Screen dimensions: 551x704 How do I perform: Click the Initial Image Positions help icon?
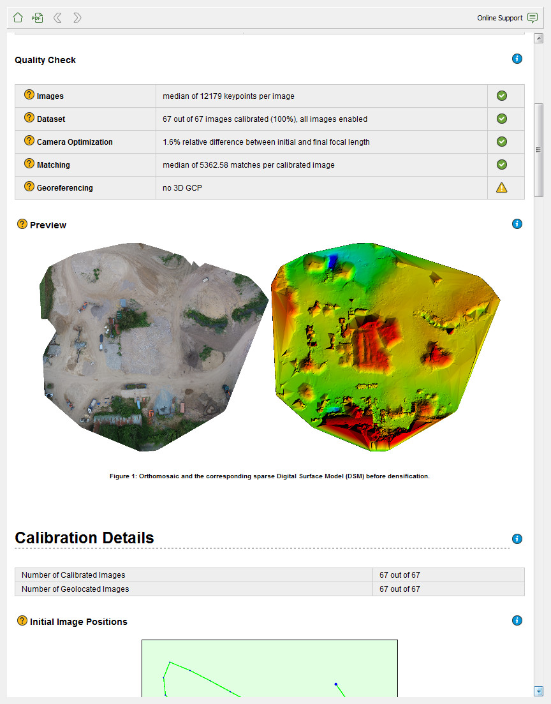point(22,620)
